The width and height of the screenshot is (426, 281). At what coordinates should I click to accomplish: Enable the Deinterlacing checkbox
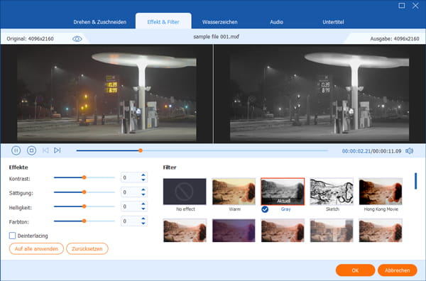[12, 236]
